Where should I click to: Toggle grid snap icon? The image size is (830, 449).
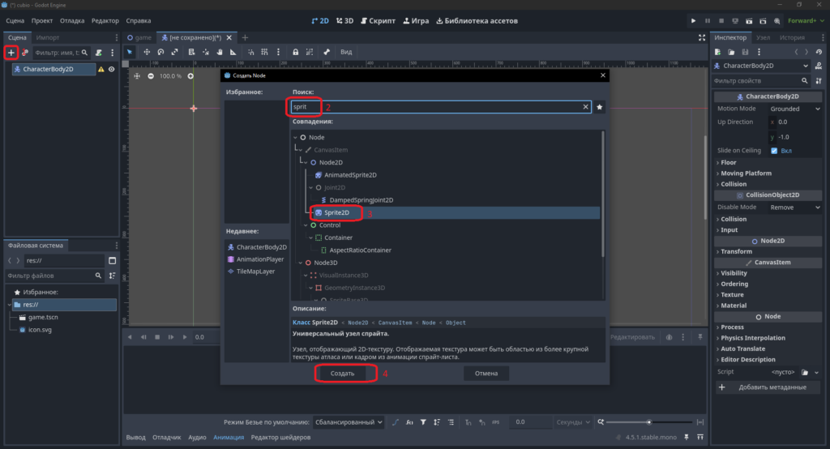point(265,52)
